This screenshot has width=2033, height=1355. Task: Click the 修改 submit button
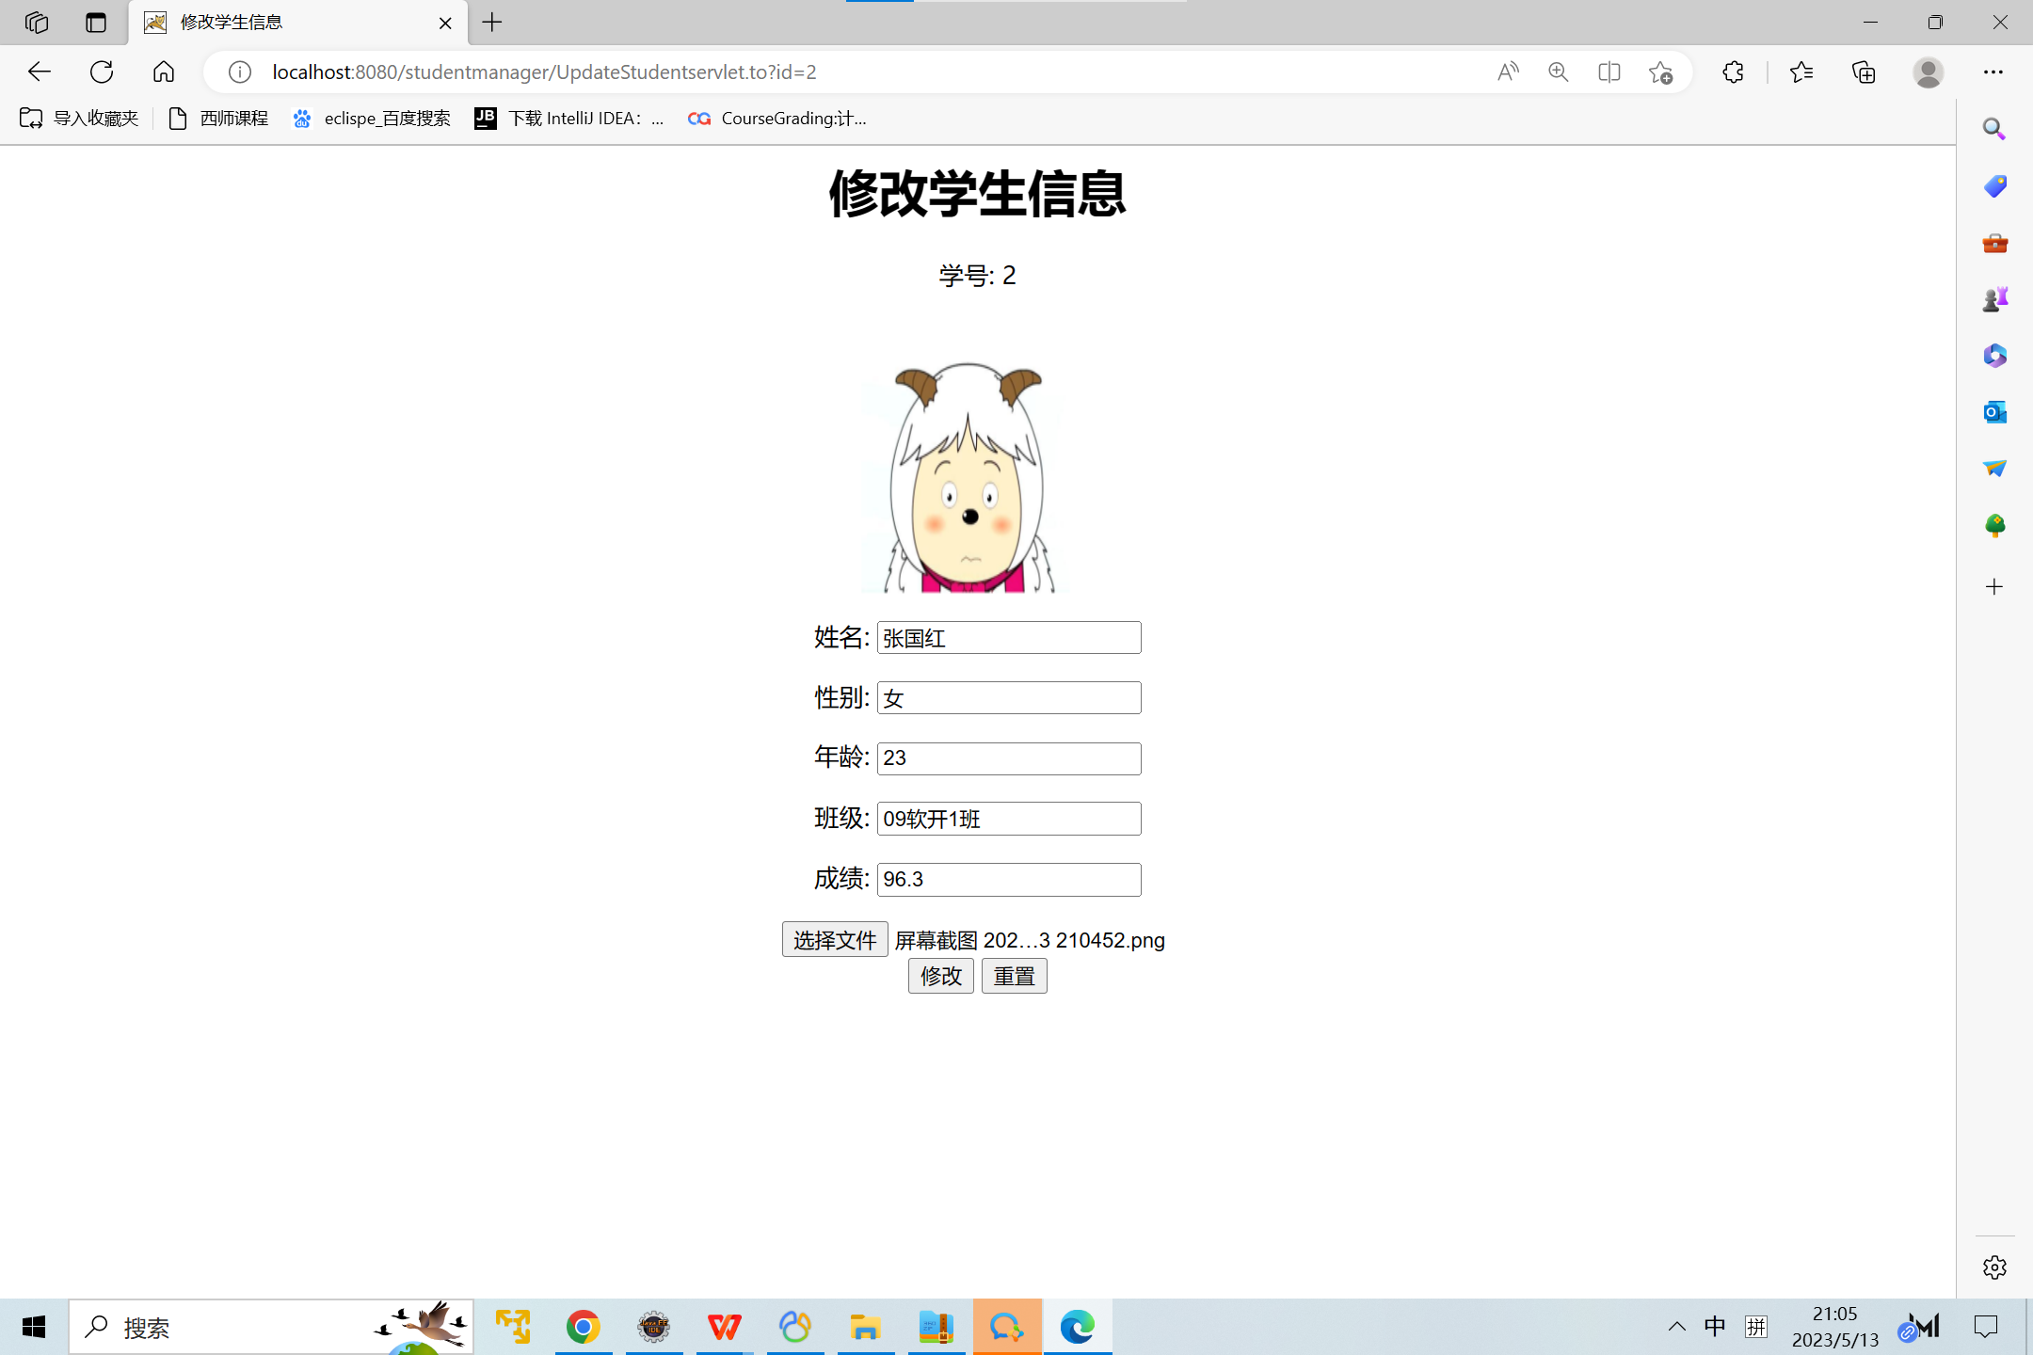pos(940,976)
